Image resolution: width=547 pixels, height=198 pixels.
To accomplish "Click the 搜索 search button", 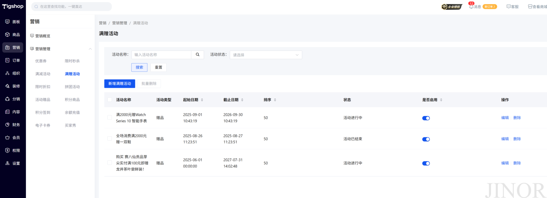I will (x=139, y=67).
